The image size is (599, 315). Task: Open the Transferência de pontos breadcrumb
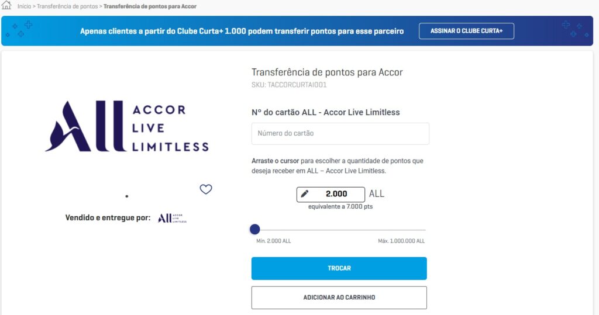pyautogui.click(x=67, y=6)
